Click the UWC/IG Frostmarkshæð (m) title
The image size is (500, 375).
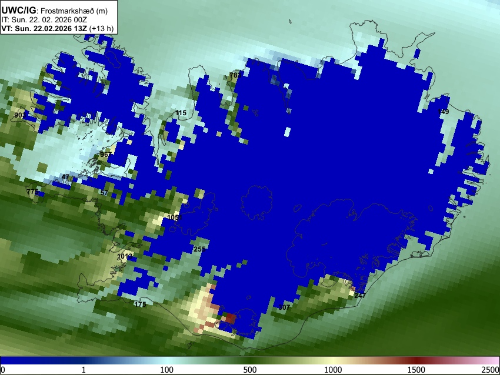click(55, 11)
